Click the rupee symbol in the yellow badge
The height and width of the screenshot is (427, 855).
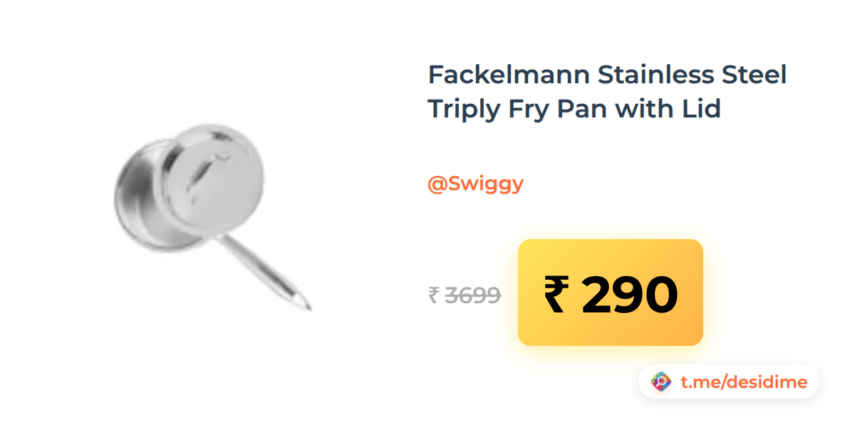[556, 295]
